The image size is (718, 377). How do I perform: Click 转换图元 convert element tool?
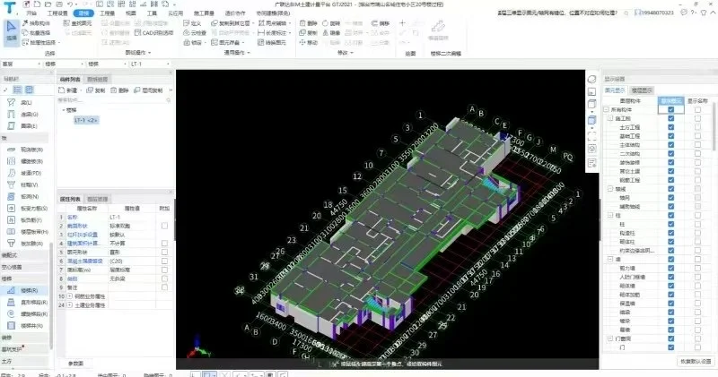pos(272,42)
